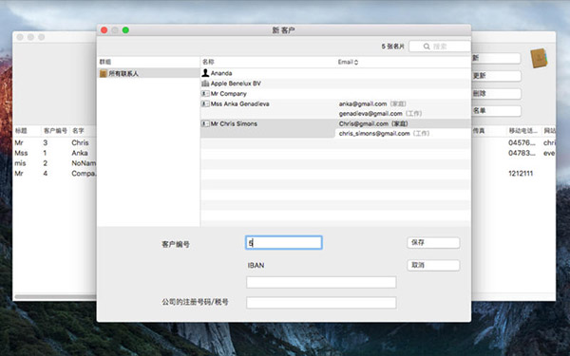Click the 群组 column header
The width and height of the screenshot is (570, 356).
pyautogui.click(x=105, y=62)
